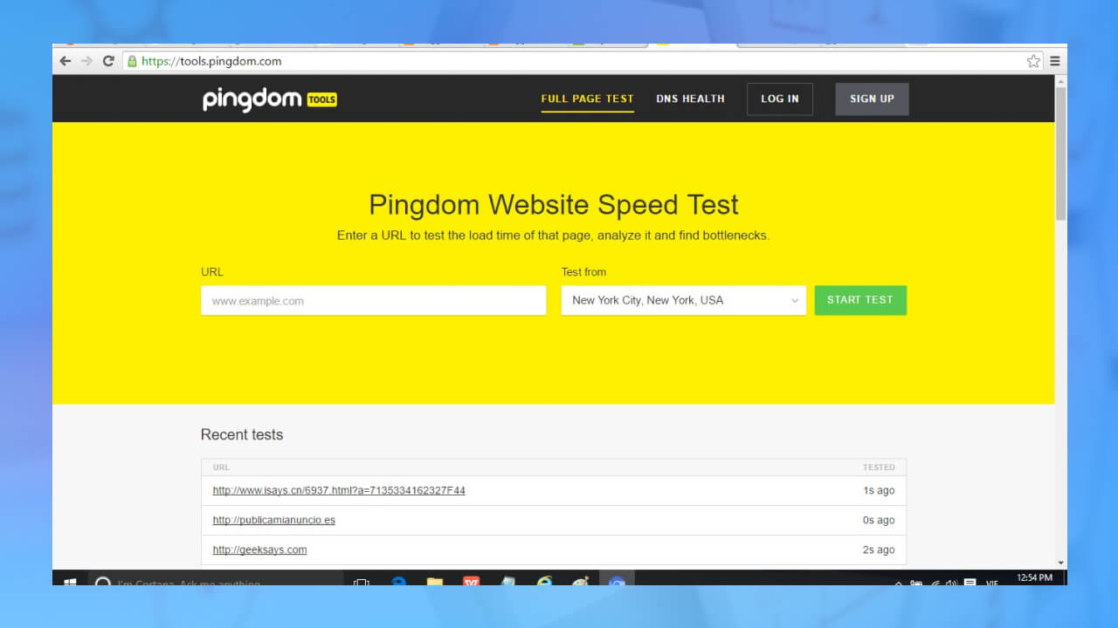The image size is (1118, 628).
Task: Open File Explorer from the taskbar
Action: coord(434,581)
